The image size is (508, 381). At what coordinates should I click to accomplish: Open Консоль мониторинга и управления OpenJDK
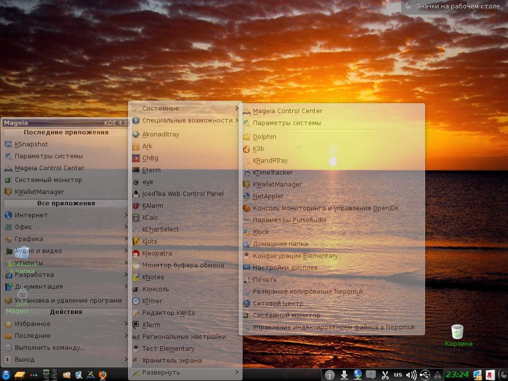(x=332, y=208)
